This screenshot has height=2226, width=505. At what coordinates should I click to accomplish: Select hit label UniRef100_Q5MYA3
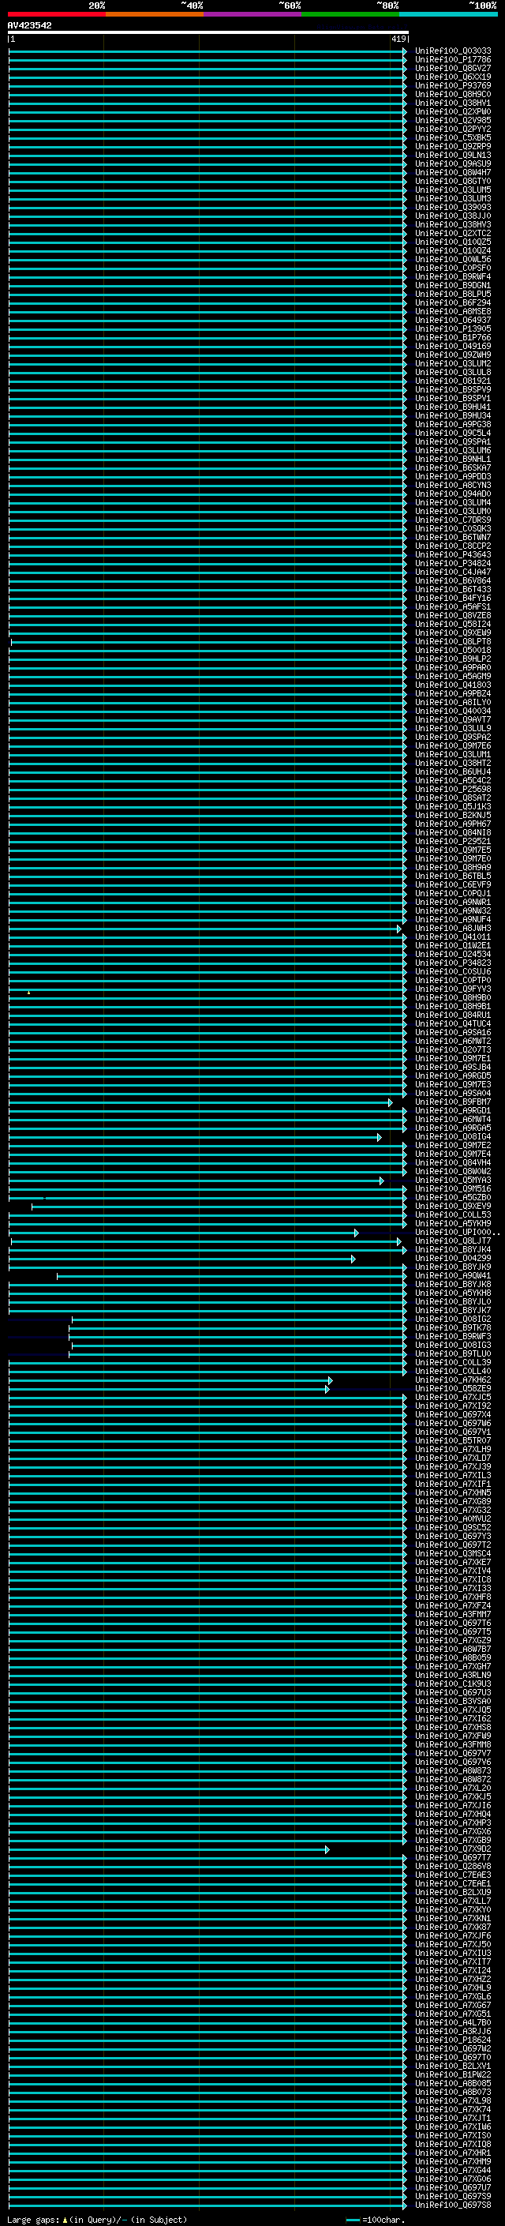(453, 1180)
